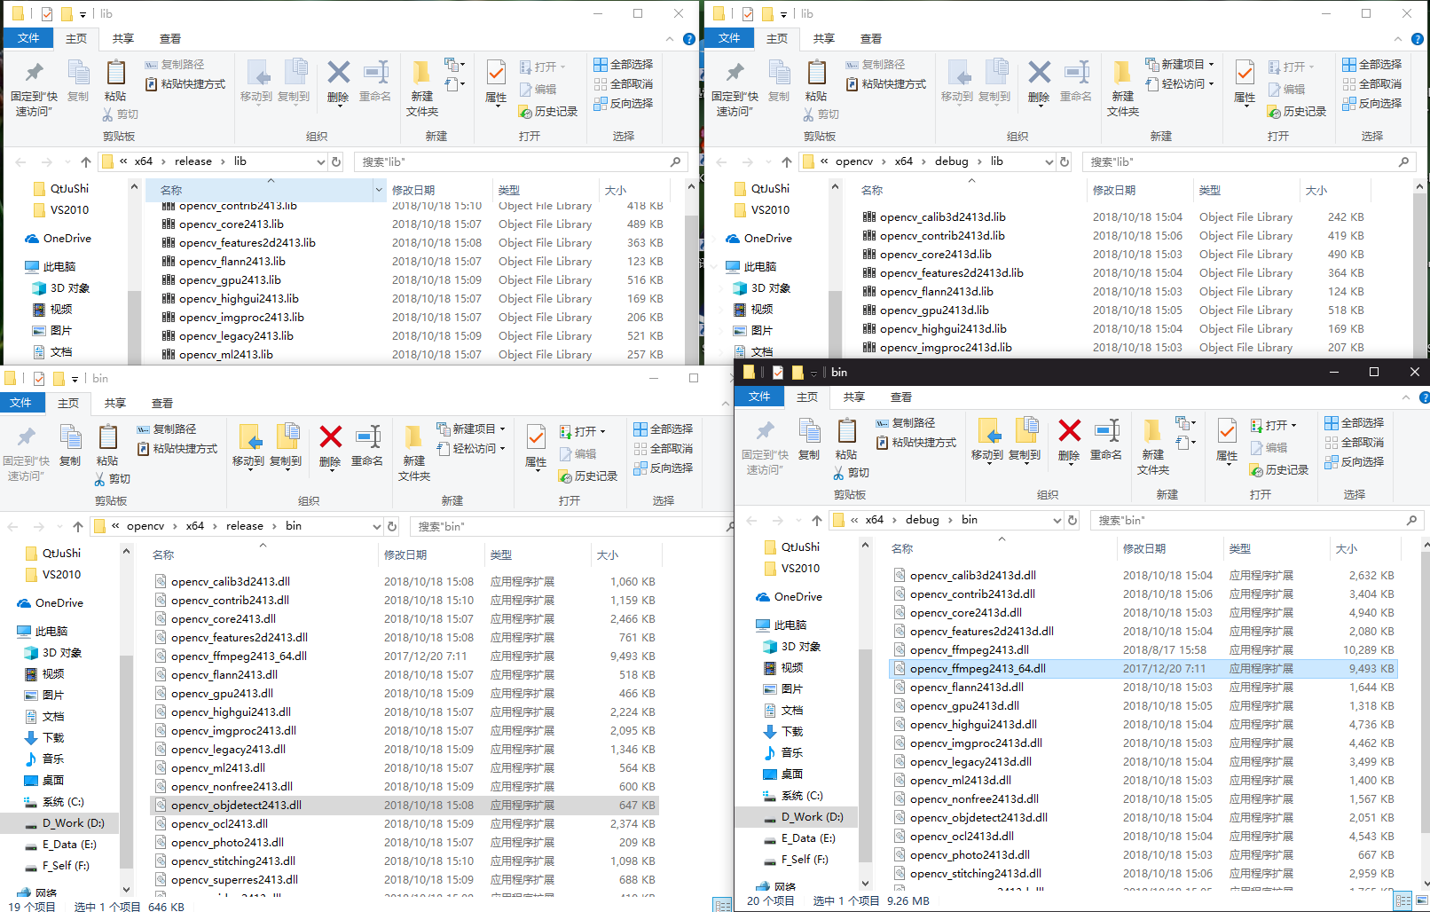Open OneDrive in release bin sidebar
Screen dimensions: 1430x912
pos(59,603)
